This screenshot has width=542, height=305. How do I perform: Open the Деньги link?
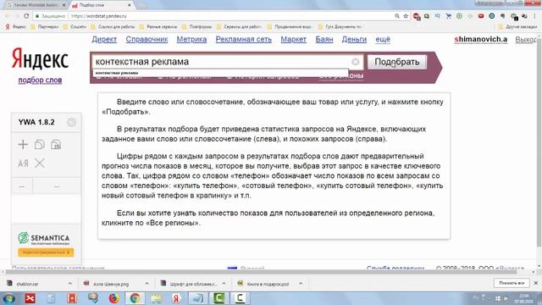(x=354, y=40)
